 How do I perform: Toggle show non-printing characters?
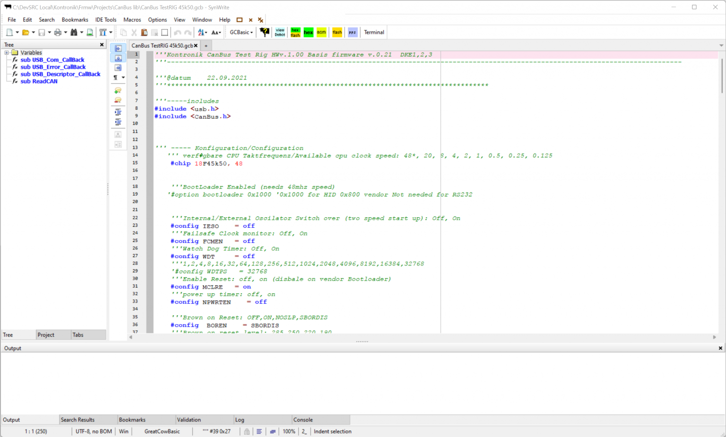[x=116, y=77]
